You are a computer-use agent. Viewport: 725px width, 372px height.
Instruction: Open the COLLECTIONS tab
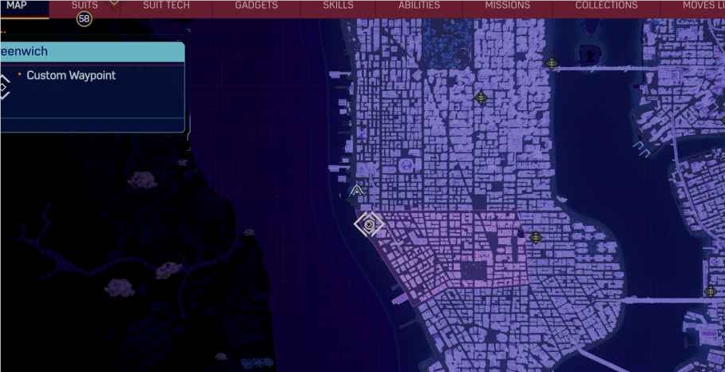pyautogui.click(x=606, y=6)
